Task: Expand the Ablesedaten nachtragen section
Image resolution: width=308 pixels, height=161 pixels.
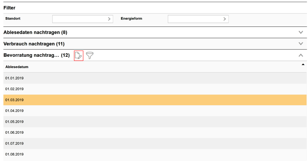Action: [x=301, y=32]
